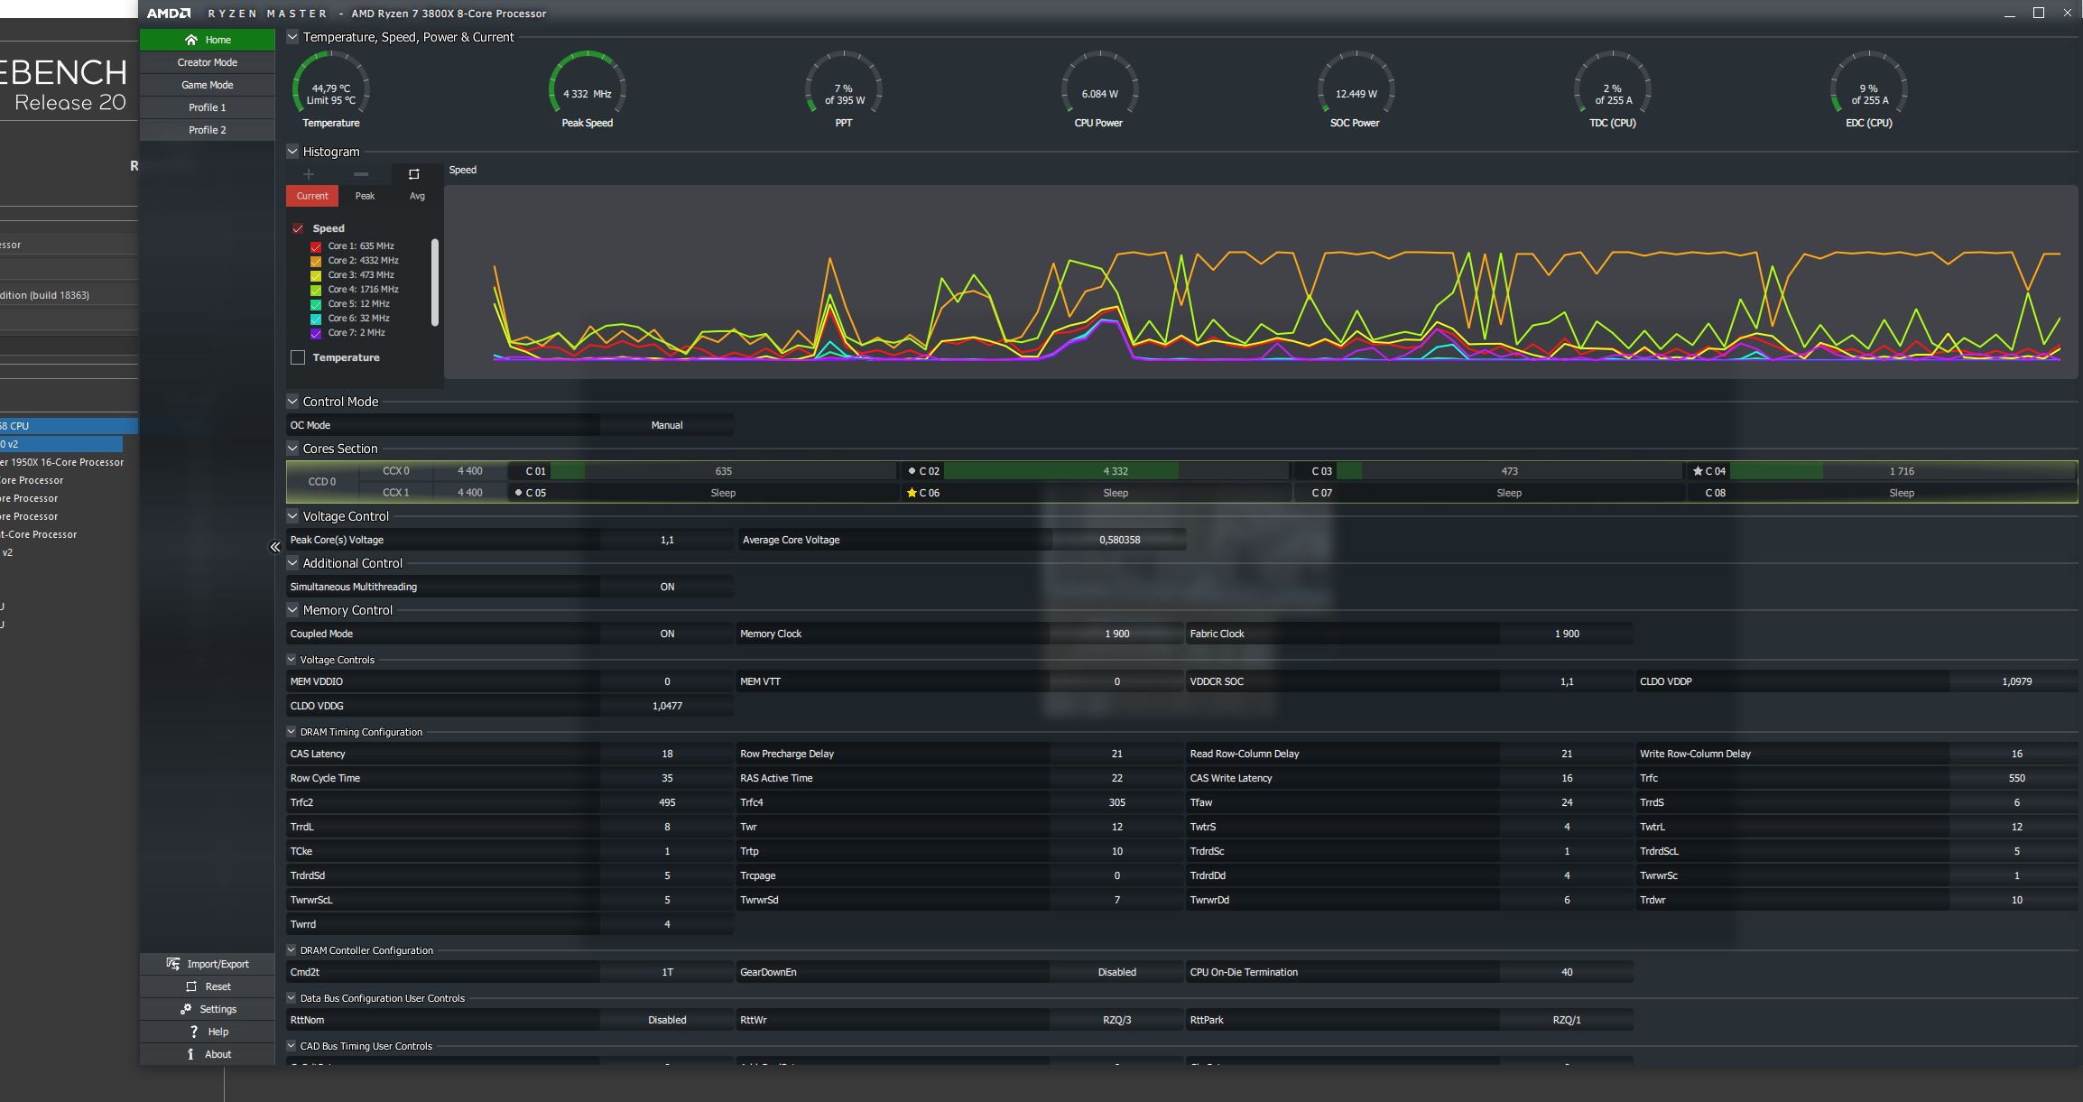Click the gold star on core C 06
Screen dimensions: 2083x1102
(912, 493)
